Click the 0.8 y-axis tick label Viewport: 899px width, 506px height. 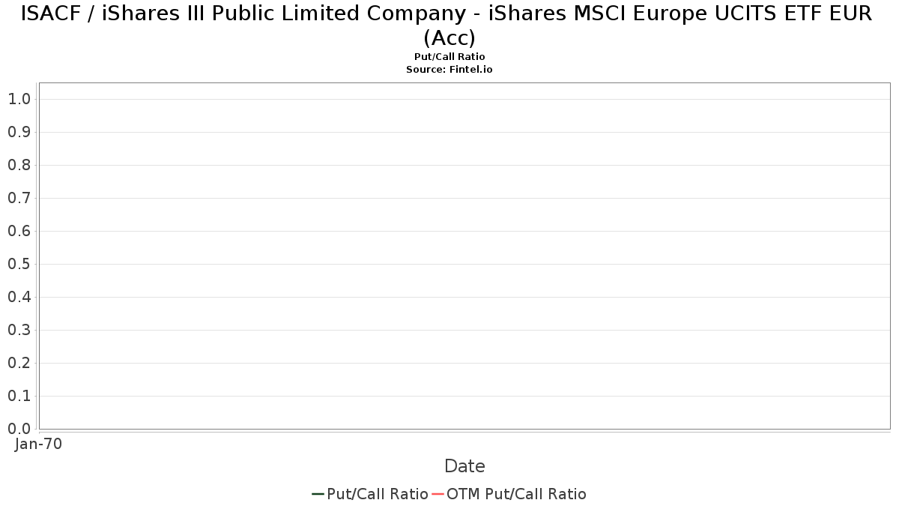tap(19, 165)
